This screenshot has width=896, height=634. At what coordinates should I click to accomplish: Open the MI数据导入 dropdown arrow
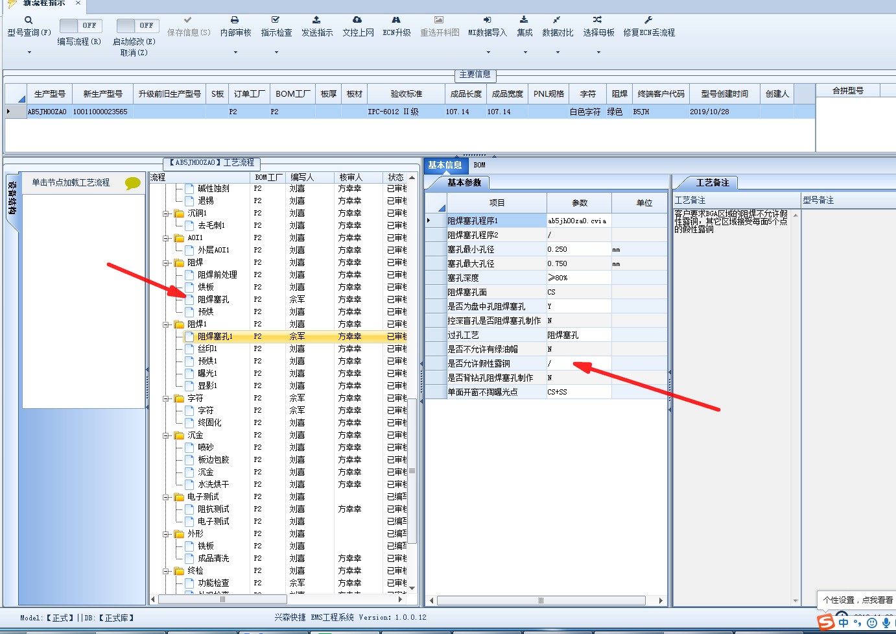point(488,52)
